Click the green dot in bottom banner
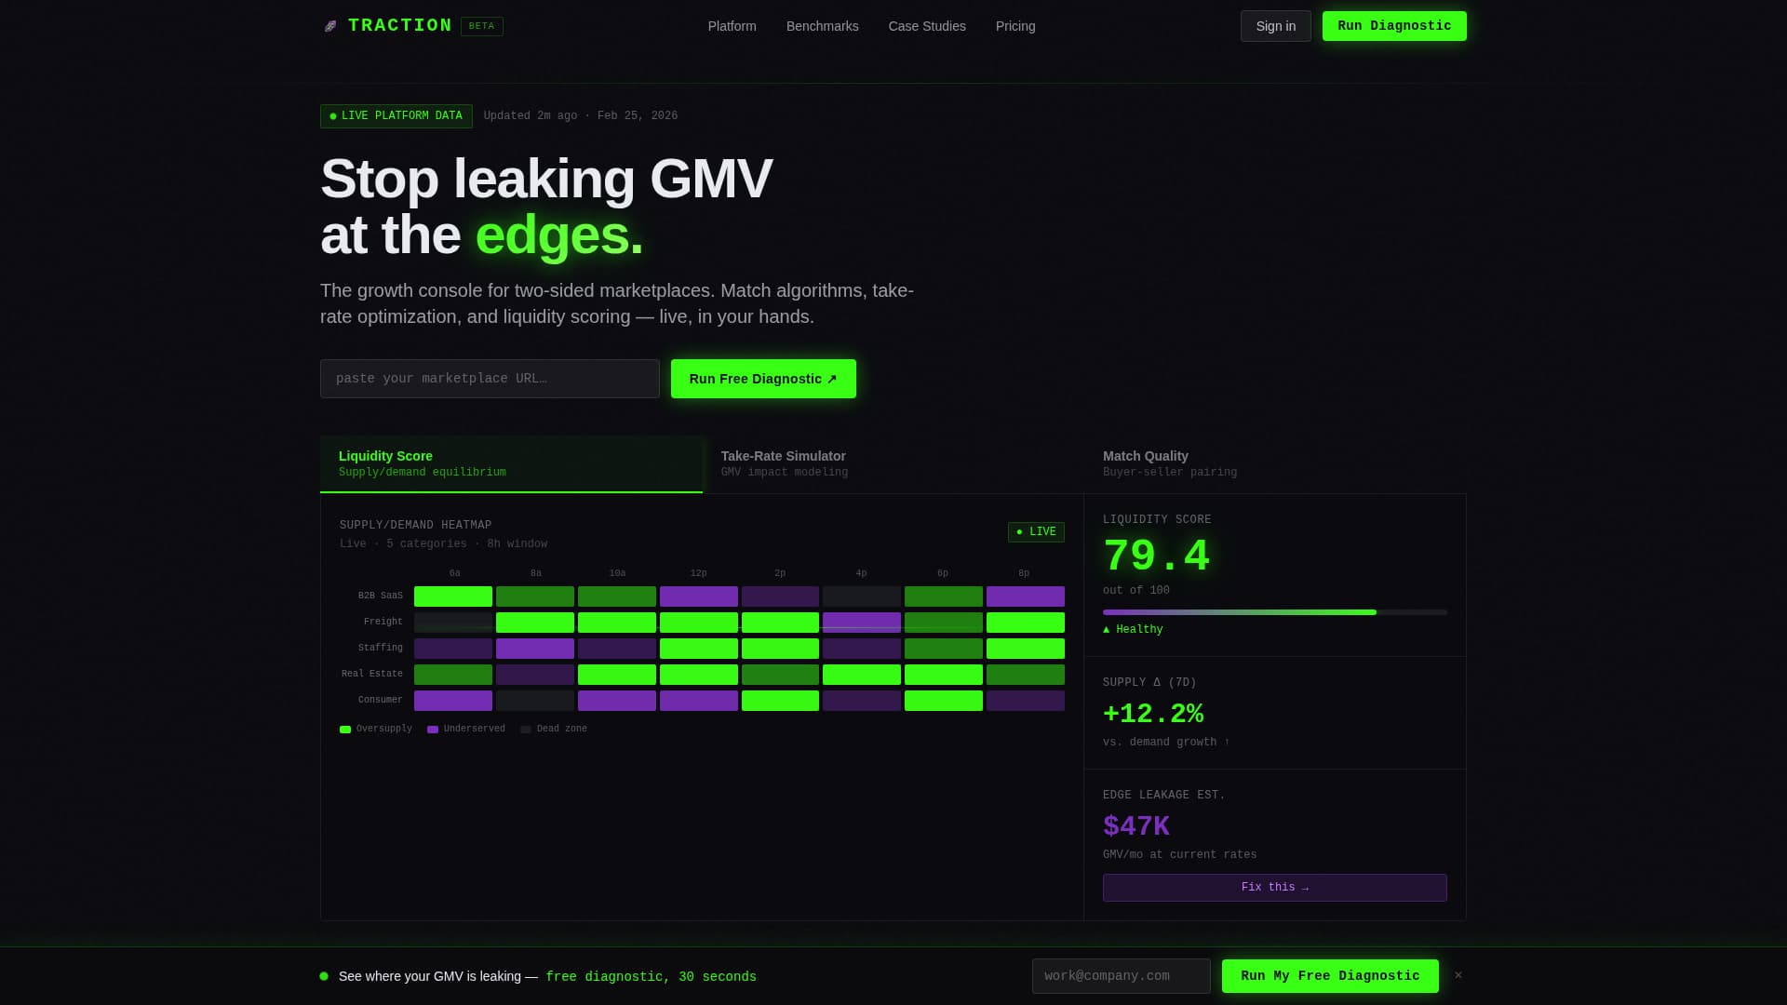The width and height of the screenshot is (1787, 1005). 324,976
